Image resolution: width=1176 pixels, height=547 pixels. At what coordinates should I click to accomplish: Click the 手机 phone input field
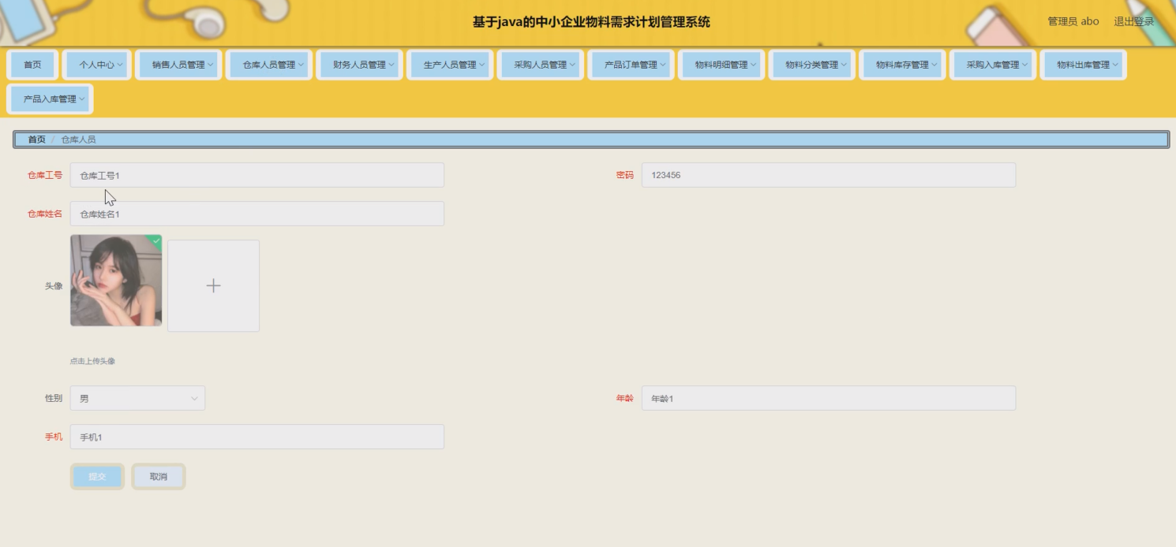click(x=257, y=436)
